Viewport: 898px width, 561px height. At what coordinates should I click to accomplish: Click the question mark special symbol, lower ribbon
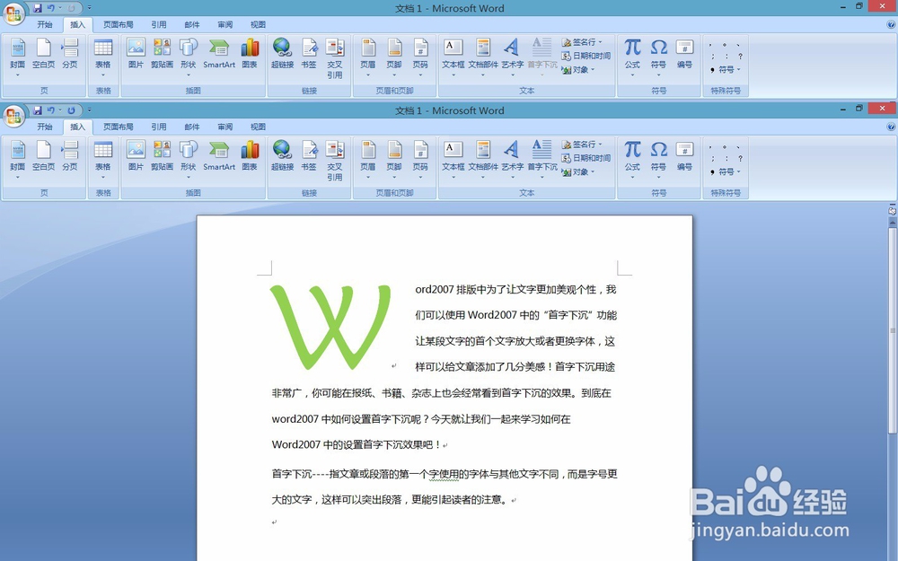coord(740,159)
